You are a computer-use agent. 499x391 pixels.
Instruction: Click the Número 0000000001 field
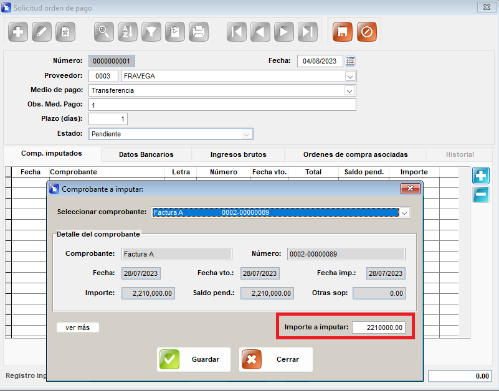coord(112,61)
